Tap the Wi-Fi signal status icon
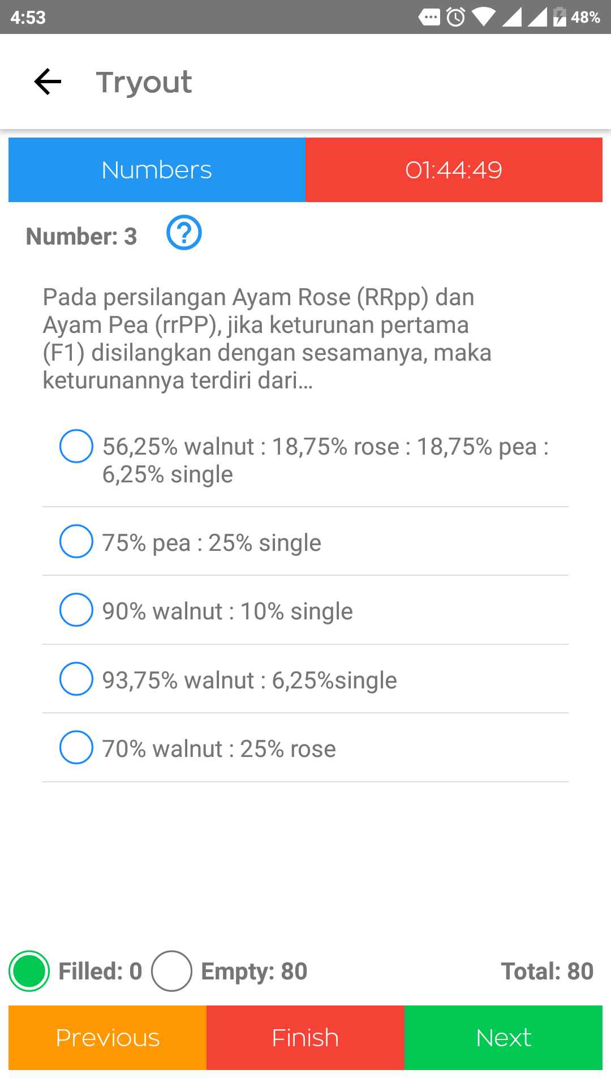 [x=483, y=17]
